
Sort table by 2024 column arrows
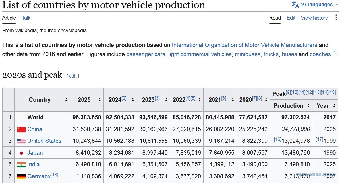133,100
